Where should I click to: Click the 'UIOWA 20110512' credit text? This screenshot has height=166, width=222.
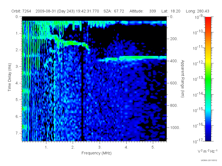pos(209,160)
